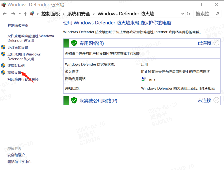
Task: Click Windows Defender 防火墙 breadcrumb
Action: pos(126,14)
